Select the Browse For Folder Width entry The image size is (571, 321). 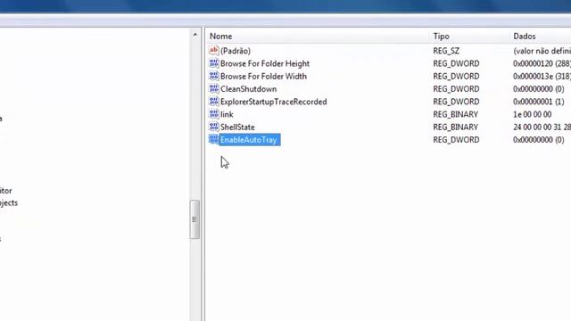pos(263,77)
